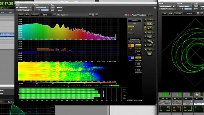Click the blue COMPARE in right plug-in window
Screen dimensions: 204x115
(188, 9)
